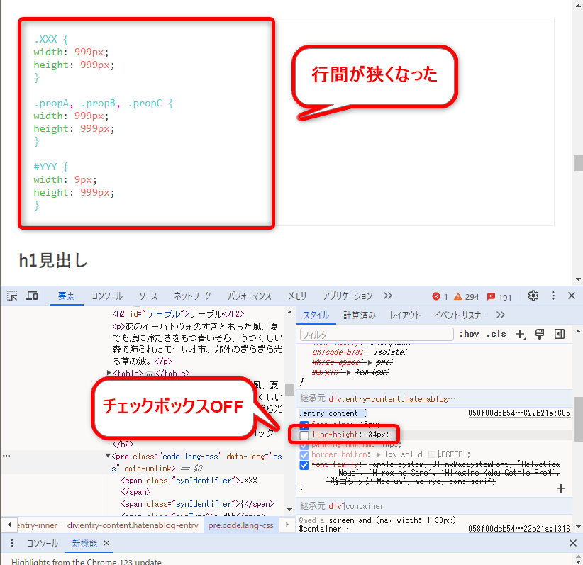Show more DevTools panel tabs
Image resolution: width=583 pixels, height=565 pixels.
[388, 296]
